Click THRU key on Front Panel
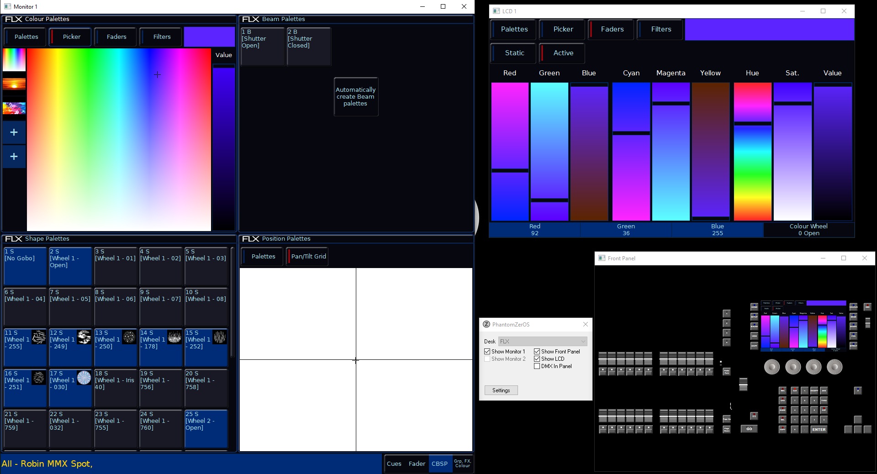Viewport: 877px width, 474px height. pyautogui.click(x=824, y=400)
